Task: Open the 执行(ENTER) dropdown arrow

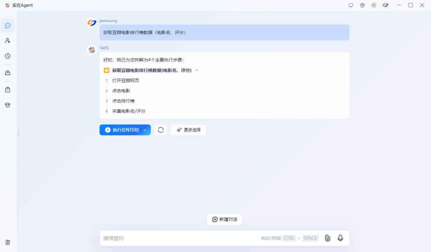Action: tap(144, 130)
